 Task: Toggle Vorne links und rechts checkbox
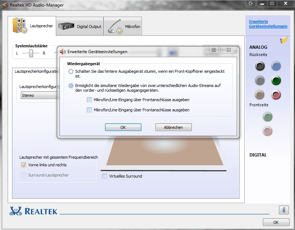24,165
